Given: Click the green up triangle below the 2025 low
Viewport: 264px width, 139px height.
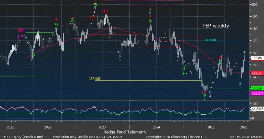Looking at the screenshot, I should [204, 99].
